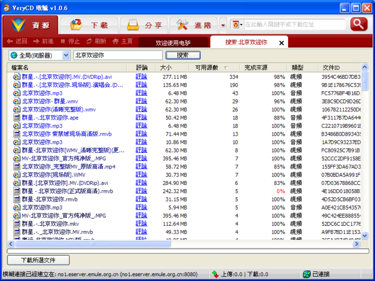
Task: Expand the dropdown arrow next to 進階
Action: 223,25
